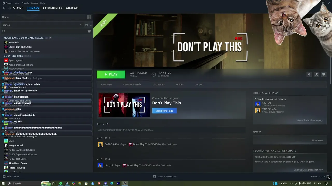Click the Visit Store Page button
This screenshot has width=332, height=186.
point(164,111)
